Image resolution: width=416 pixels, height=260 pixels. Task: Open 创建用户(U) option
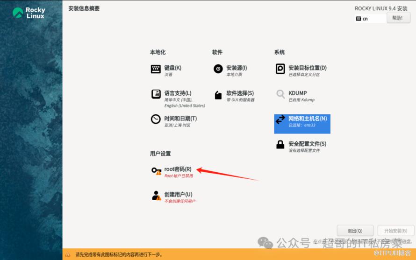(178, 195)
